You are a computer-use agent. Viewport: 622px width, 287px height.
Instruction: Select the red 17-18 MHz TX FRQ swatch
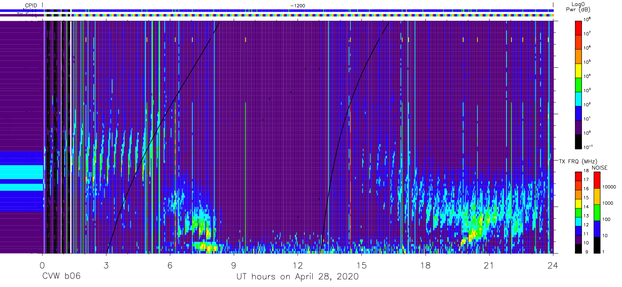tap(578, 176)
